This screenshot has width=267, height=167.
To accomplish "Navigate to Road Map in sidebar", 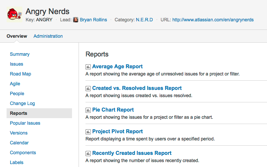I will (20, 74).
